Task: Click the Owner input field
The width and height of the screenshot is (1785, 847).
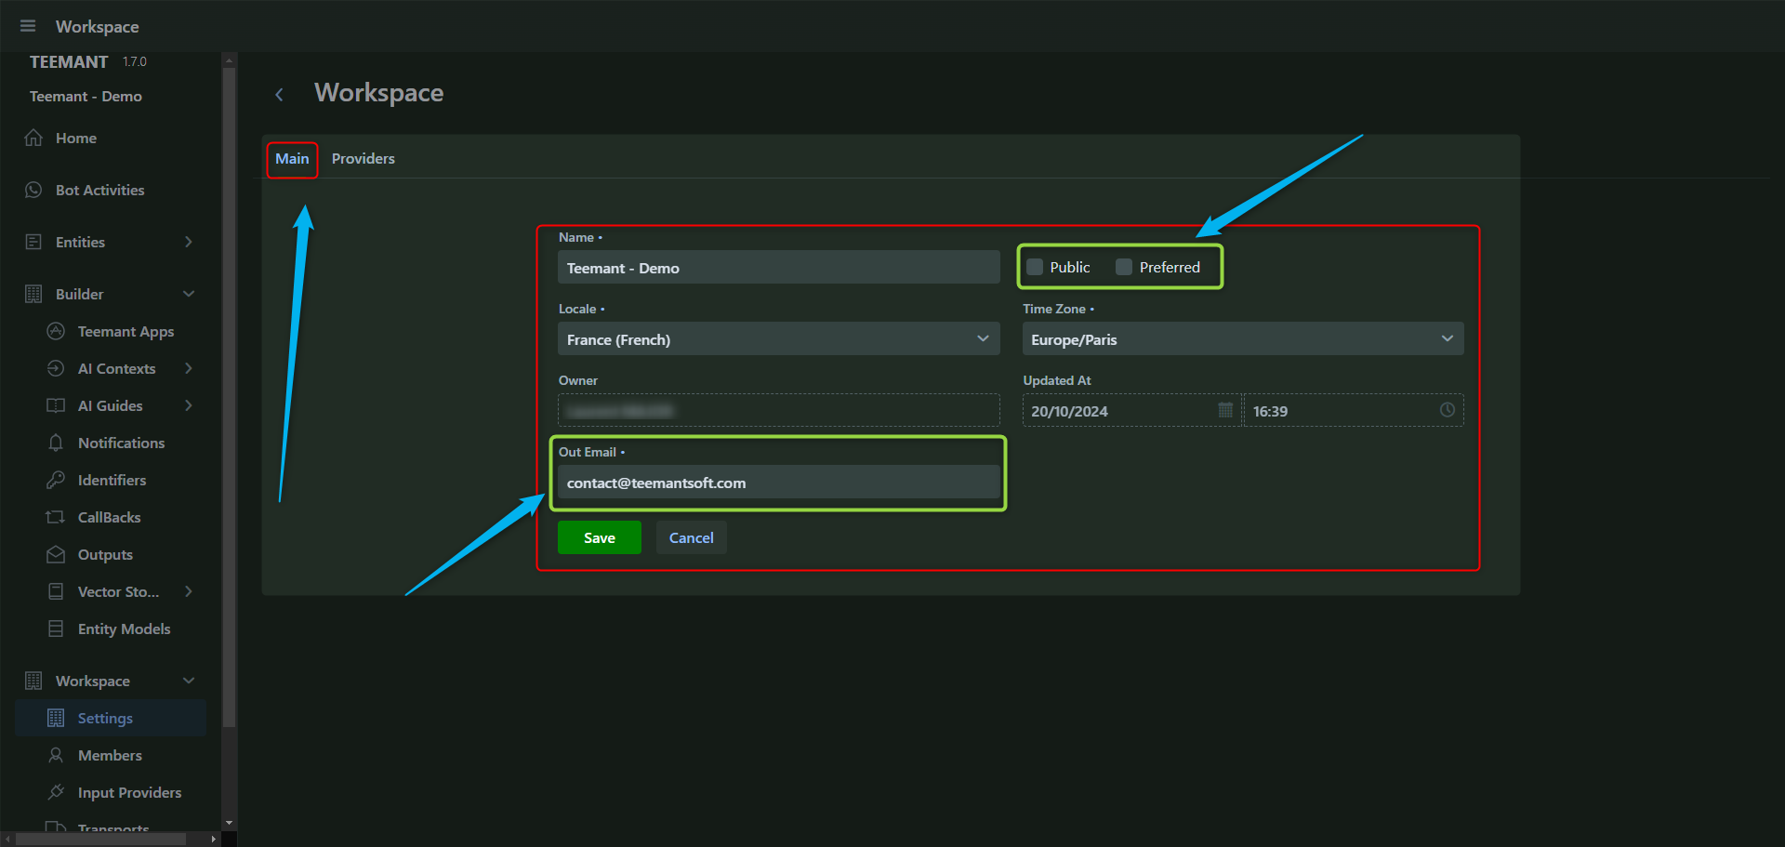Action: [779, 410]
